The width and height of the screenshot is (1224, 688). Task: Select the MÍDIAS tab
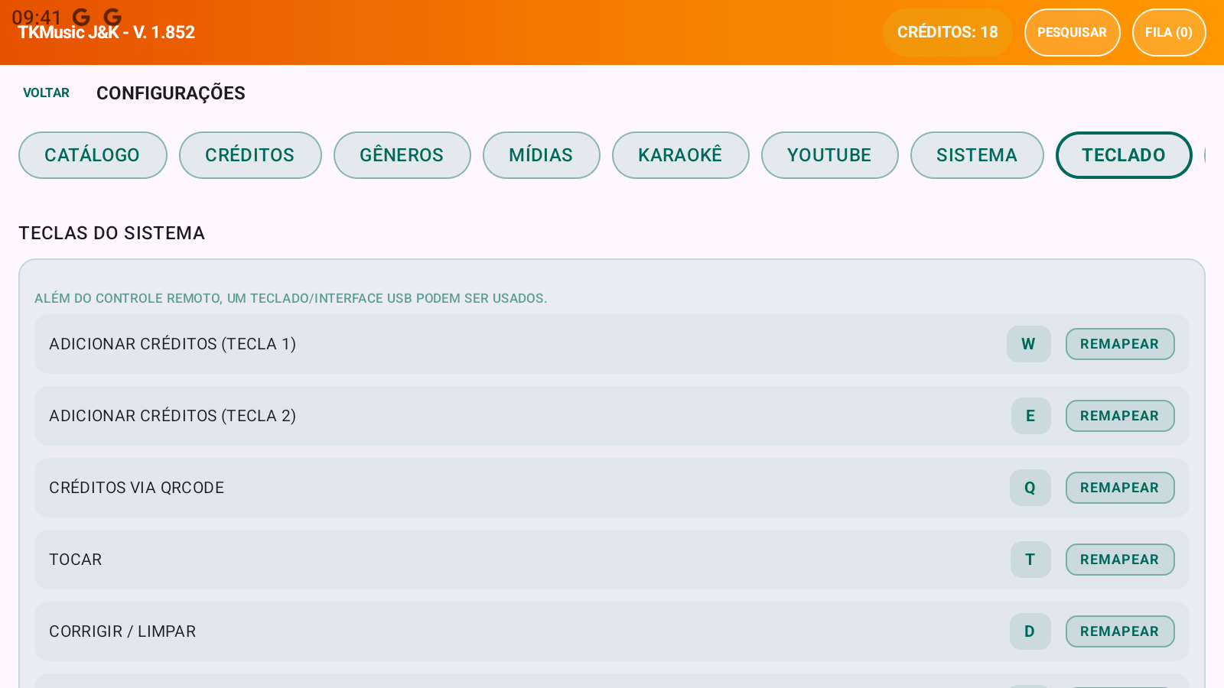pos(541,155)
